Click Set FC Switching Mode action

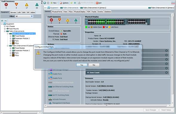(61, 95)
